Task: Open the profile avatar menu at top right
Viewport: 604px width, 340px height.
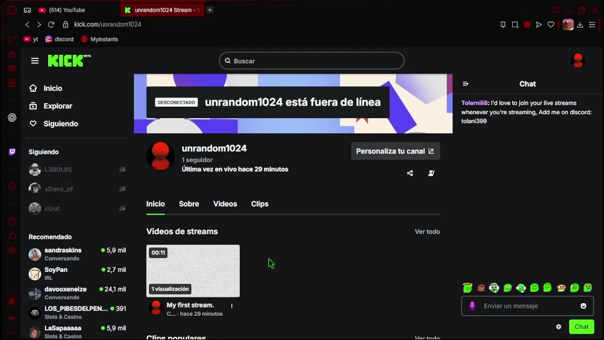Action: click(578, 60)
